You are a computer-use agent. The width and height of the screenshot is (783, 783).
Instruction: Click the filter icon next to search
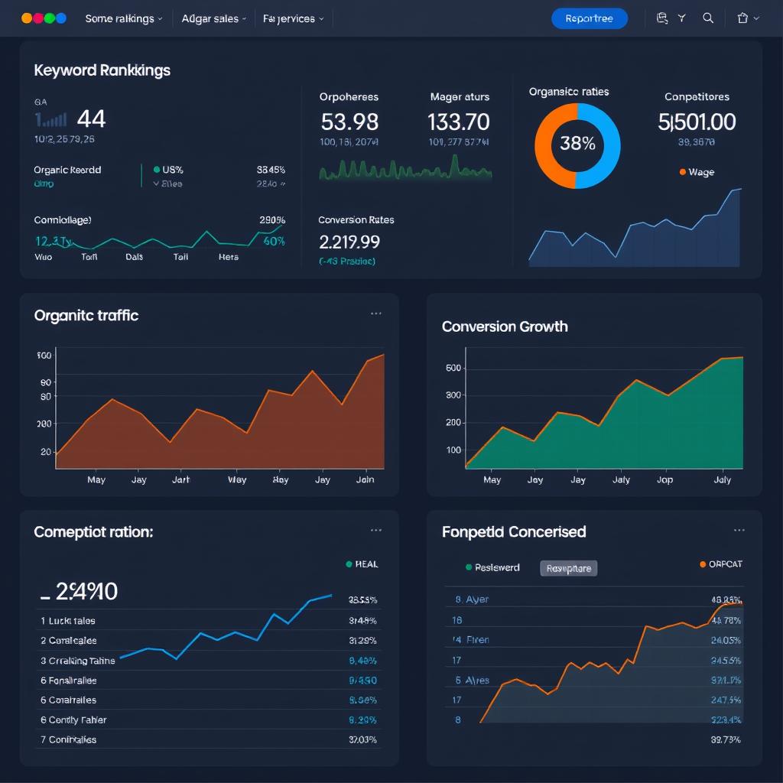point(681,18)
